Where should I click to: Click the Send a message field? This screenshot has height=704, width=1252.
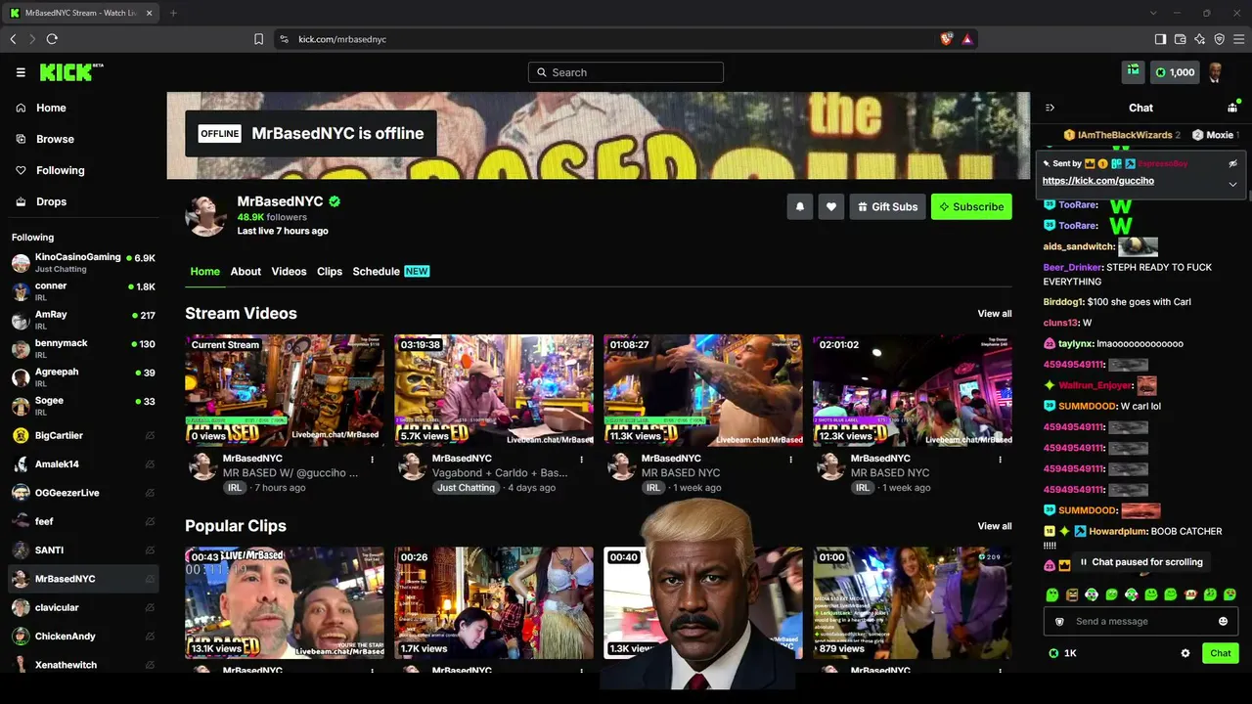point(1141,621)
